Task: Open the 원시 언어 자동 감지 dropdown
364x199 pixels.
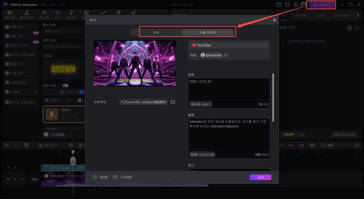Action: click(64, 31)
